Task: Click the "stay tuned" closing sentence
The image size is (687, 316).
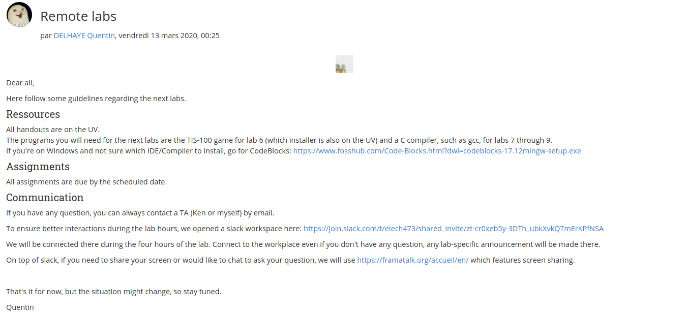Action: (x=114, y=292)
